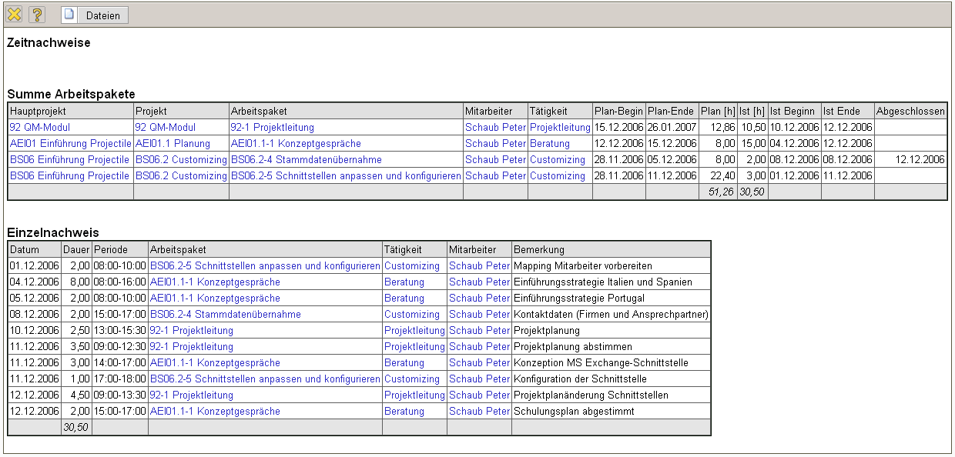Click the Dateien files button
The height and width of the screenshot is (457, 955).
[x=95, y=15]
